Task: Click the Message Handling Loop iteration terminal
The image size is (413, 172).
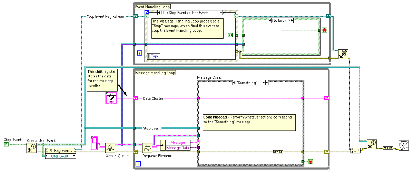Action: pyautogui.click(x=138, y=164)
